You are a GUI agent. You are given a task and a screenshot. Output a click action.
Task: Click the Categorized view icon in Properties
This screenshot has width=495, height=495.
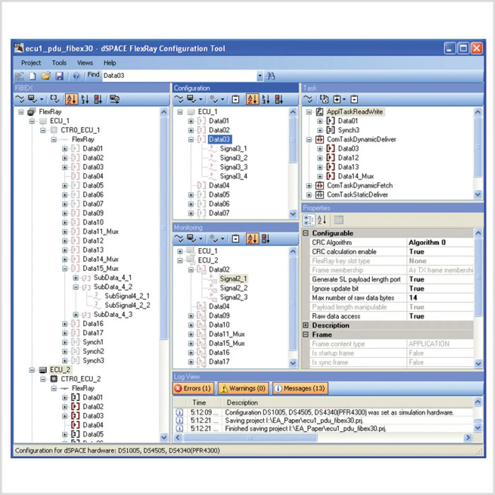[309, 220]
